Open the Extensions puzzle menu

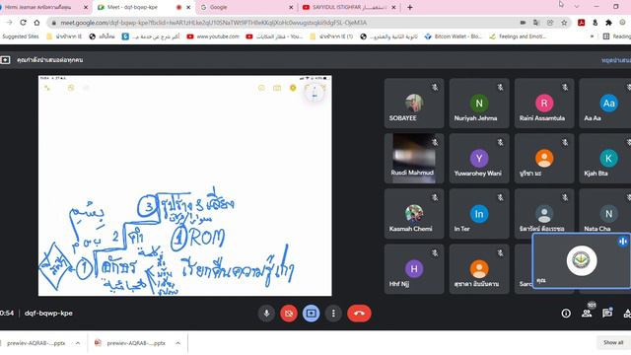point(608,23)
